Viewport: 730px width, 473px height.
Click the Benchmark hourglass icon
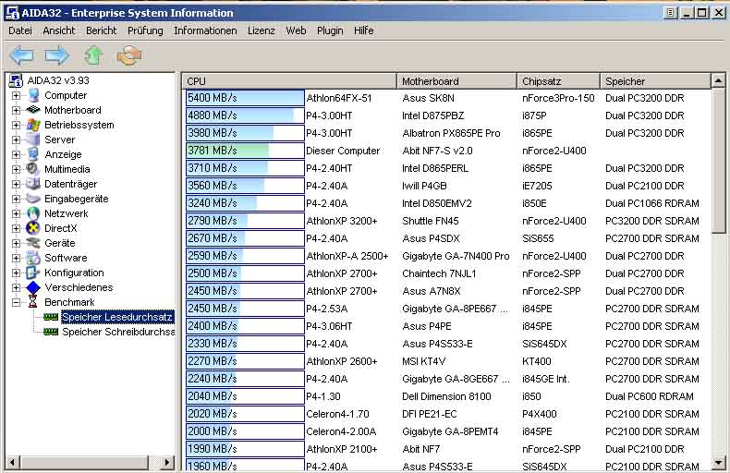coord(33,302)
